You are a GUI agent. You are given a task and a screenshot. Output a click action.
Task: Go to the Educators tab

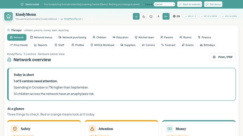click(121, 37)
